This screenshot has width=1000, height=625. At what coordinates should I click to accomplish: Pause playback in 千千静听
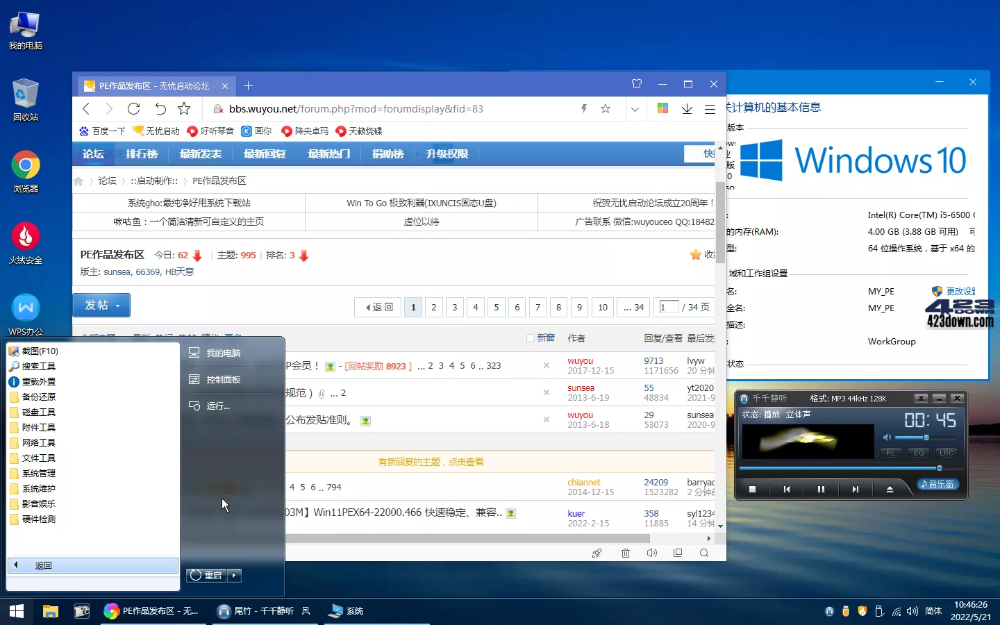(821, 489)
